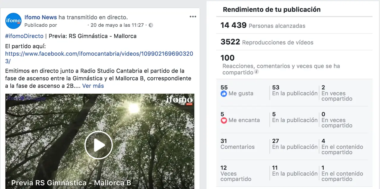Click the Ifomo News profile avatar
Viewport: 380px width, 189px height.
coord(13,21)
